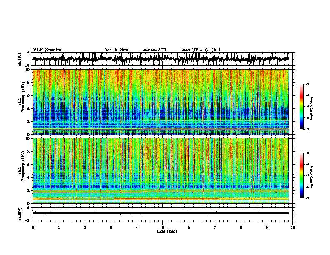The width and height of the screenshot is (330, 255).
Task: Click the ch.1 color bar "log(PSD)" label
Action: [312, 108]
